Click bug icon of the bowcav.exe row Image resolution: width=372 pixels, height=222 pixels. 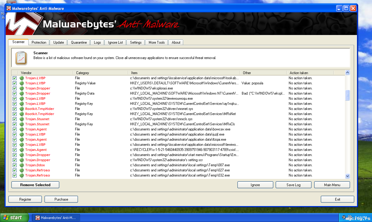point(22,129)
